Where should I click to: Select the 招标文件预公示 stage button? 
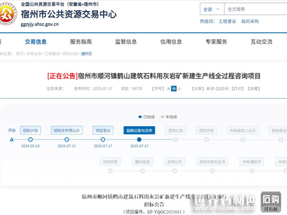[x=67, y=130]
